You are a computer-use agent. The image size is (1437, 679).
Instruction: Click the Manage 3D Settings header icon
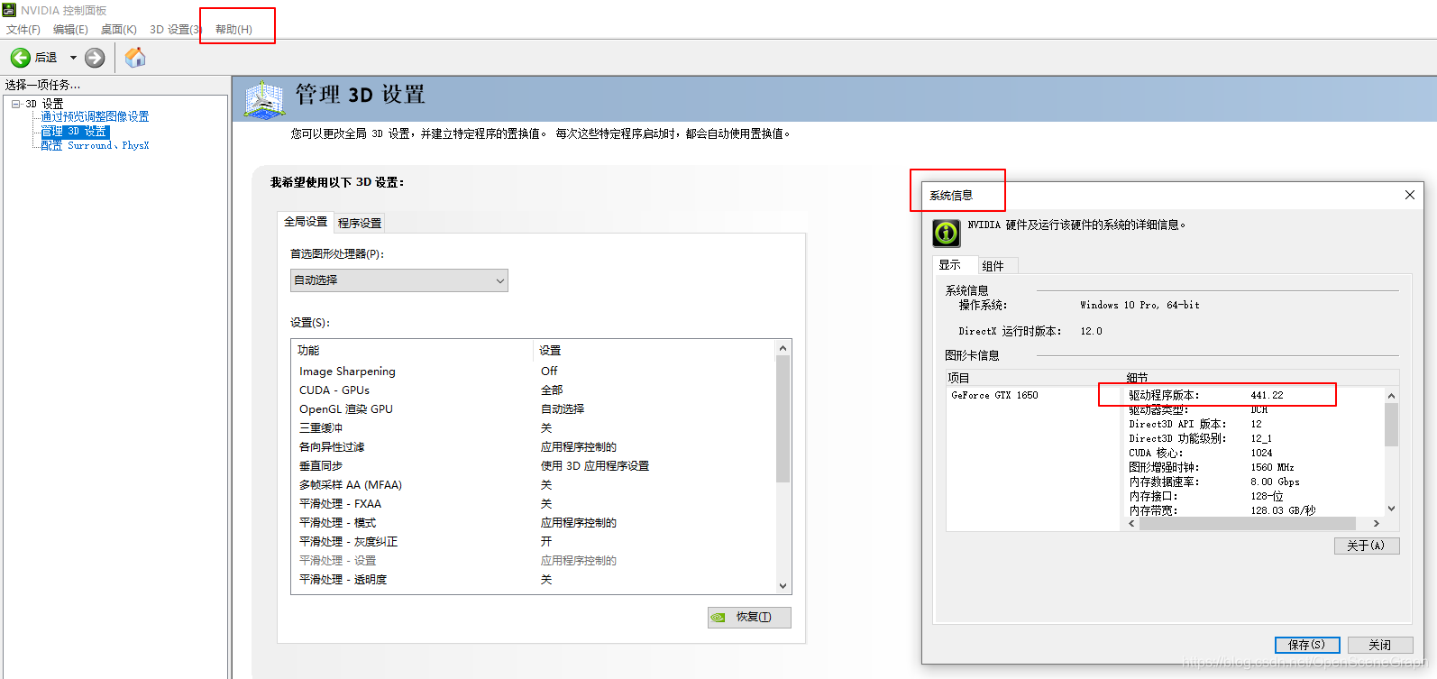[x=264, y=99]
